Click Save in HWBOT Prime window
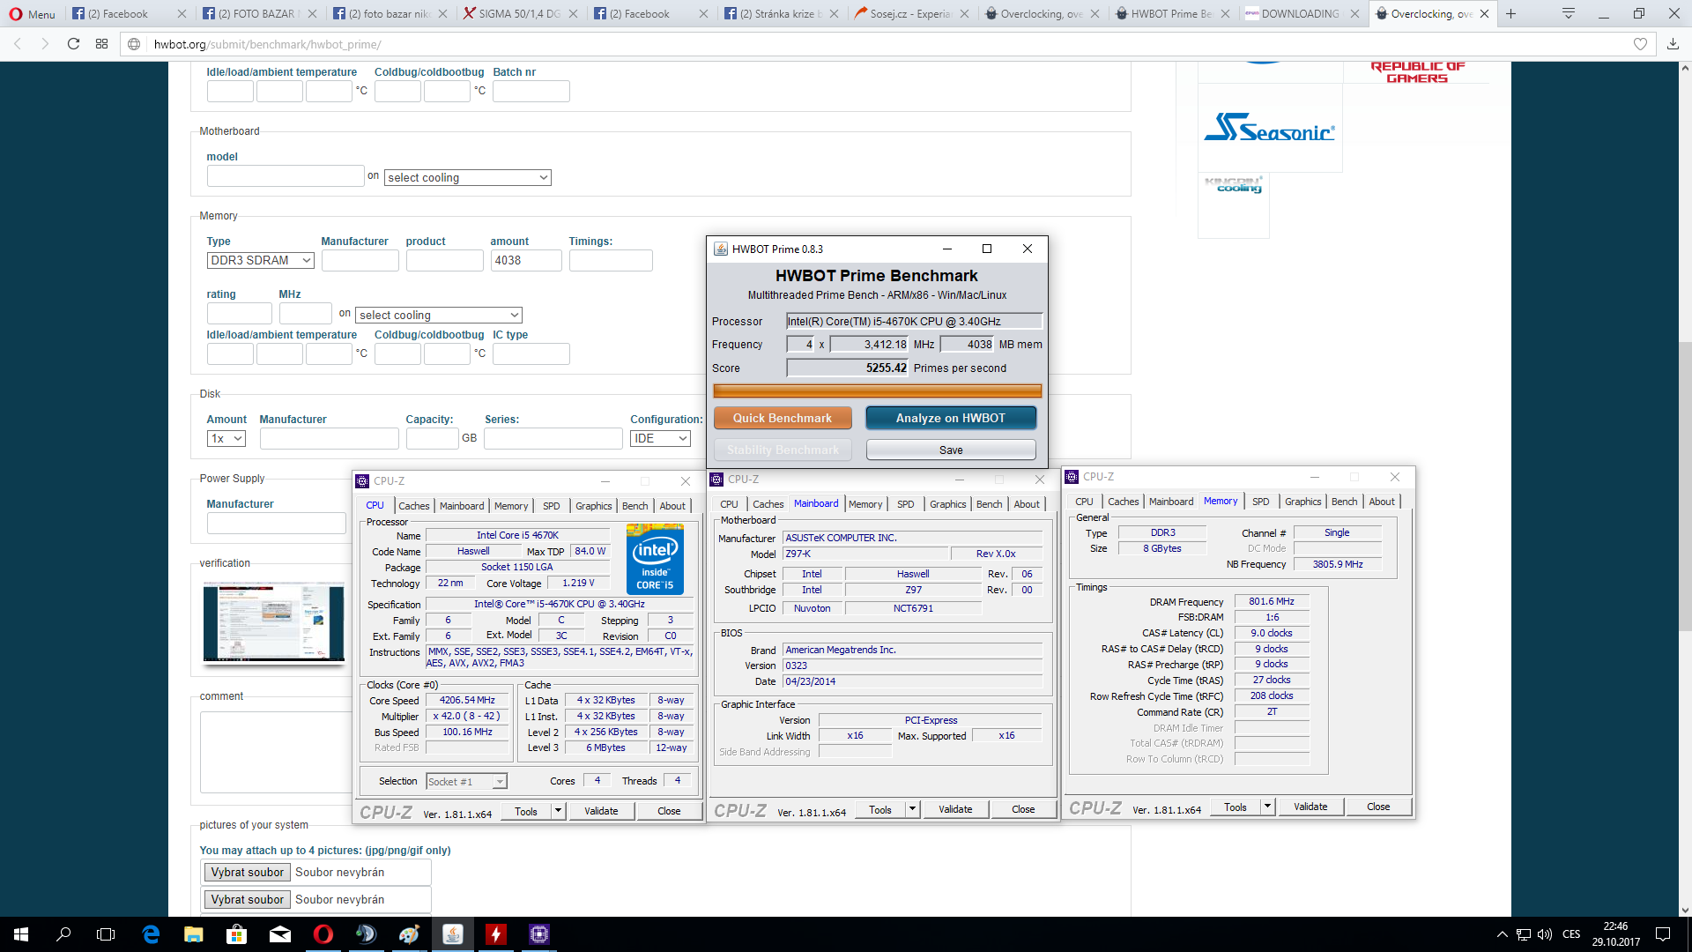This screenshot has width=1692, height=952. (951, 450)
